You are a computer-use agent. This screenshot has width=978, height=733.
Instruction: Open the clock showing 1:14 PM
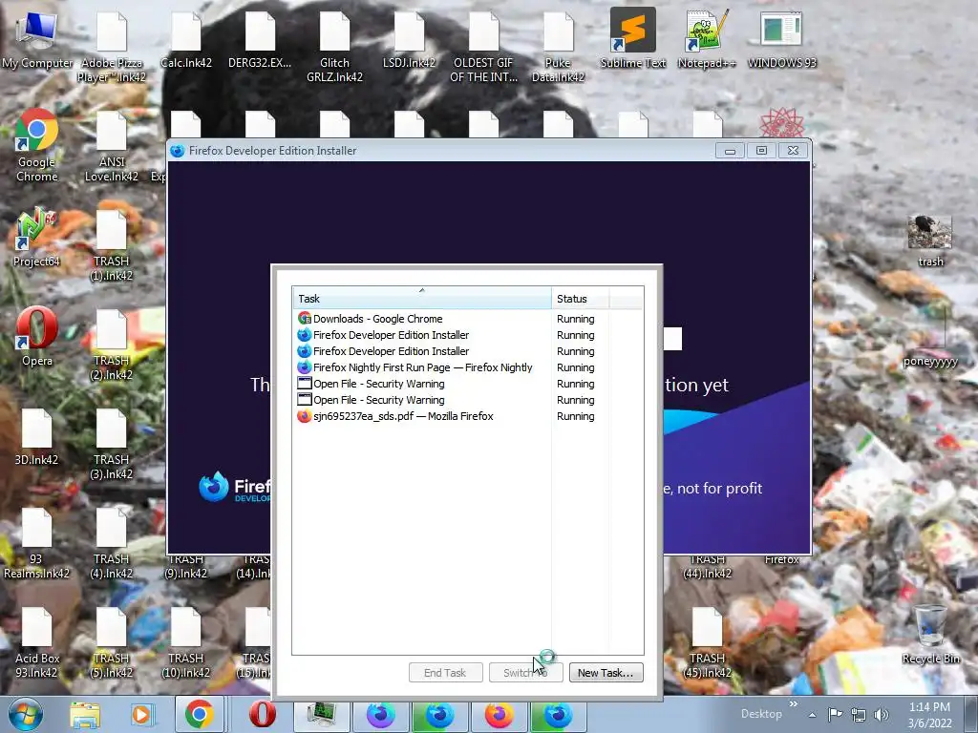pos(929,715)
